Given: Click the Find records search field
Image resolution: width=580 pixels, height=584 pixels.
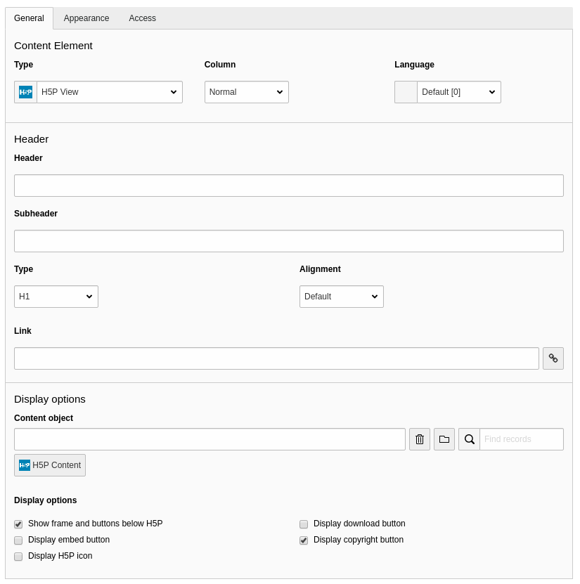Looking at the screenshot, I should (x=522, y=439).
